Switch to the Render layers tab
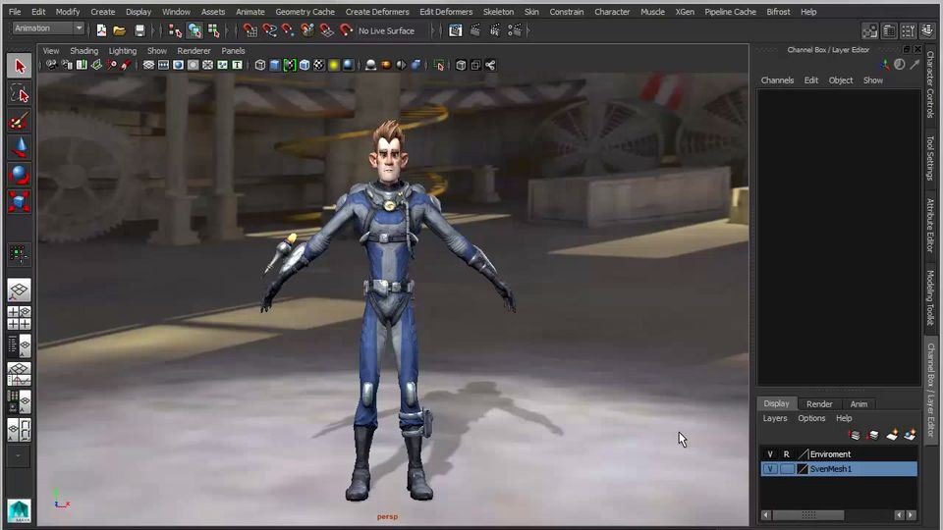The height and width of the screenshot is (530, 943). point(819,403)
